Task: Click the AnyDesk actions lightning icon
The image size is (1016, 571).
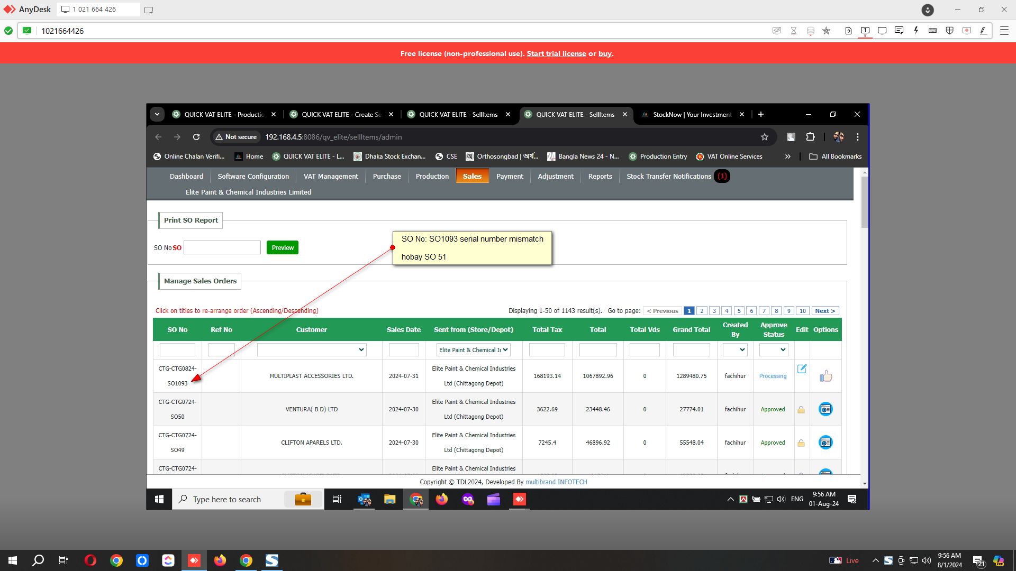Action: point(916,31)
